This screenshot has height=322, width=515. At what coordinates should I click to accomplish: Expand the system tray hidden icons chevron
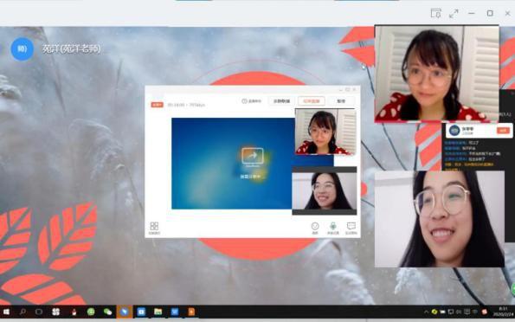click(427, 312)
